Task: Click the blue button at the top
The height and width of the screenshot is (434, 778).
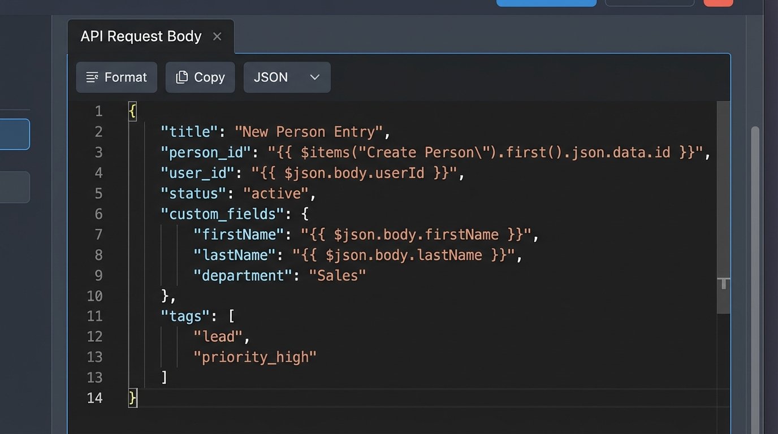Action: point(546,3)
